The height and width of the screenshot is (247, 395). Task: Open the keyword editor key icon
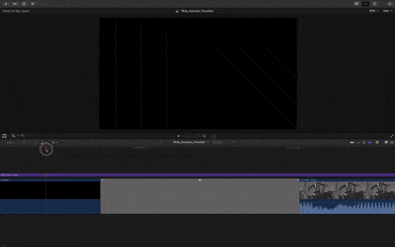[14, 4]
